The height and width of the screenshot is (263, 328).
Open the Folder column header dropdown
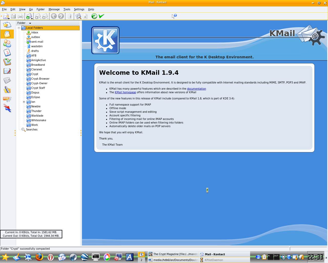[30, 23]
